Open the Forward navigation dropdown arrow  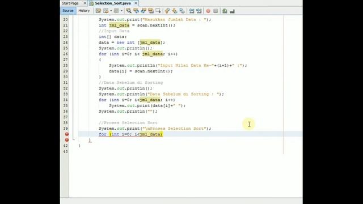point(121,11)
